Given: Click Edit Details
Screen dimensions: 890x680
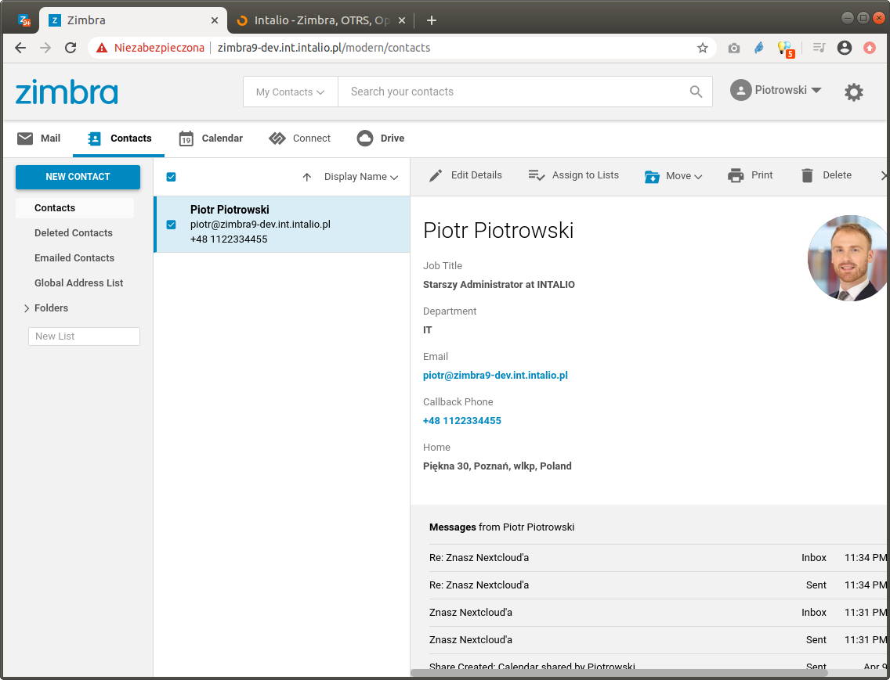Looking at the screenshot, I should (x=465, y=175).
